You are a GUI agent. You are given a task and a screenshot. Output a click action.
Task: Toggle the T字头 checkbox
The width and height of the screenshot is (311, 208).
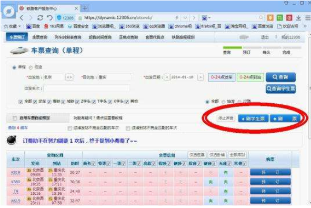(94, 102)
